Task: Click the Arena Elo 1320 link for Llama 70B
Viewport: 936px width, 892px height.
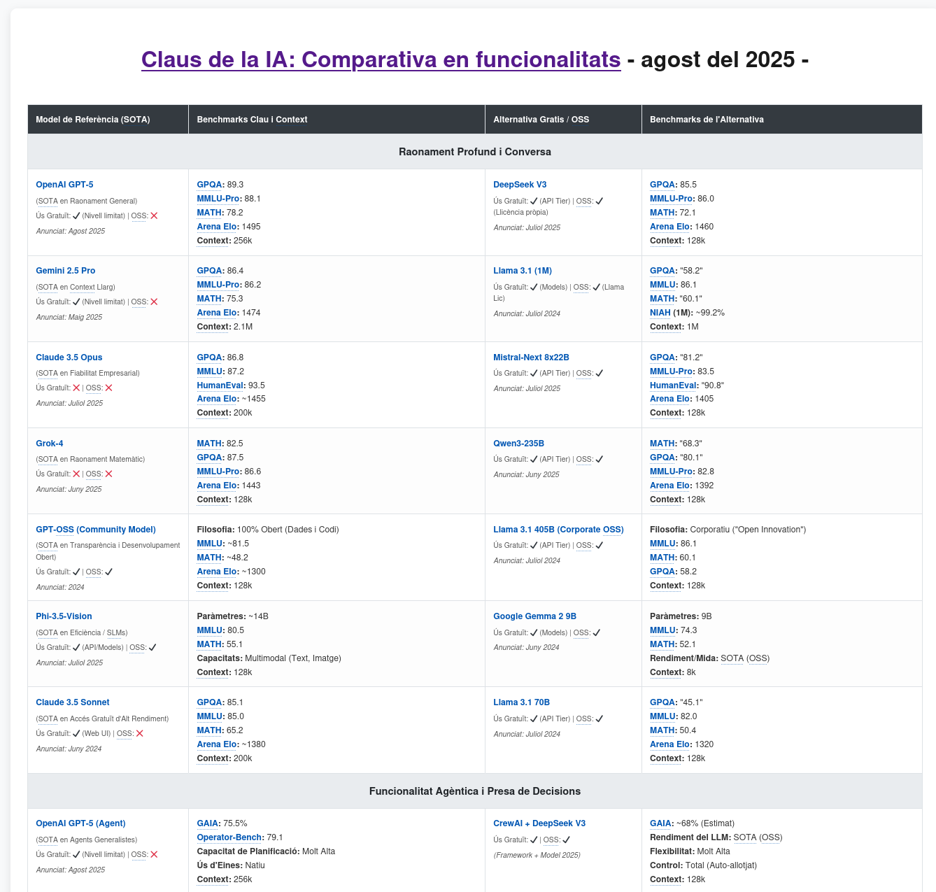Action: (669, 744)
